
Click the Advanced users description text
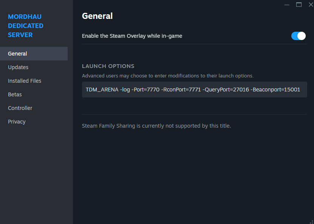coord(168,76)
